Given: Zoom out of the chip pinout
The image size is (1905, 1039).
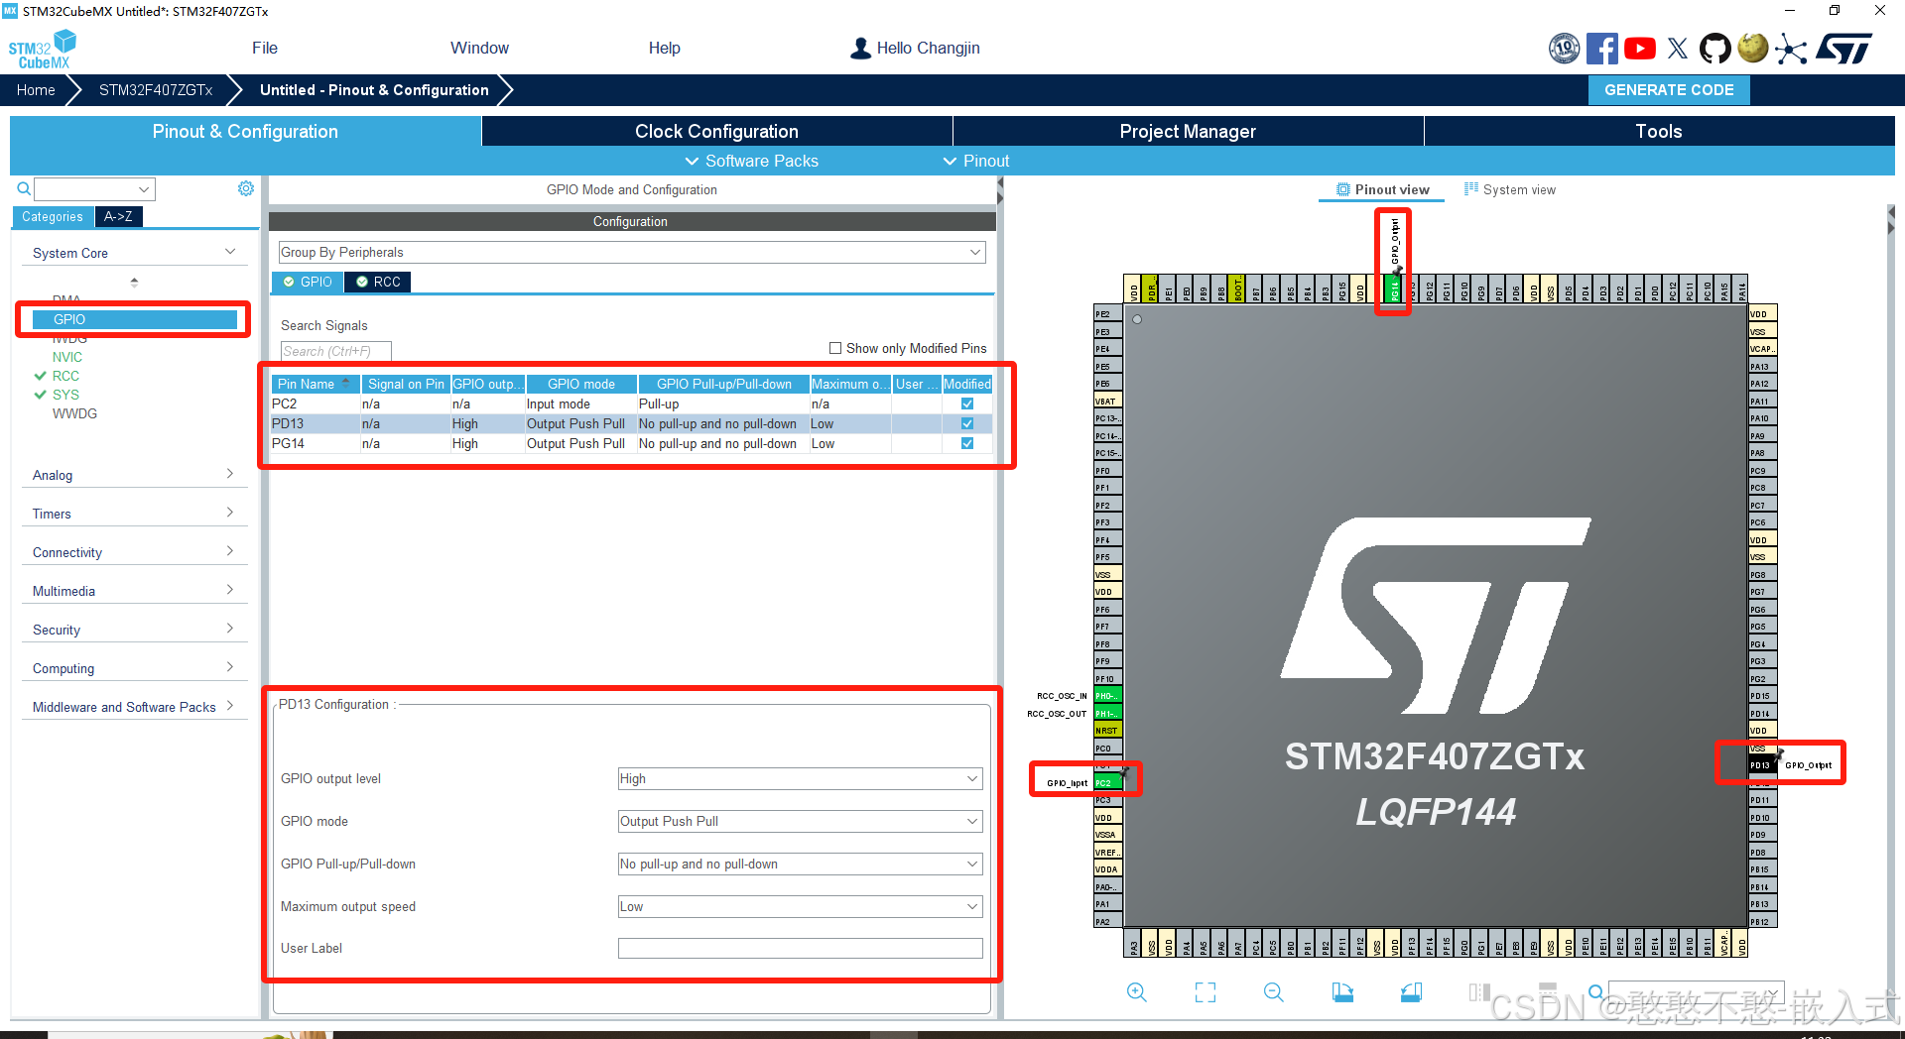Looking at the screenshot, I should 1274,992.
